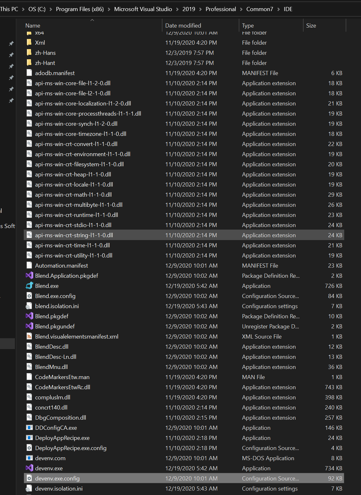The height and width of the screenshot is (495, 361).
Task: Click the Blend.pkgdef package definition icon
Action: pyautogui.click(x=29, y=316)
